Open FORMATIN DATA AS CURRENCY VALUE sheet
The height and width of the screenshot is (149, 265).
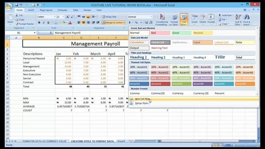pos(44,141)
